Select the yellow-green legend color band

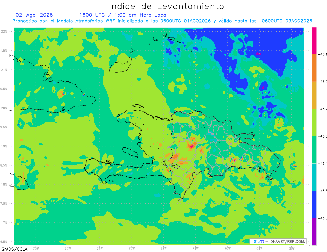point(314,123)
